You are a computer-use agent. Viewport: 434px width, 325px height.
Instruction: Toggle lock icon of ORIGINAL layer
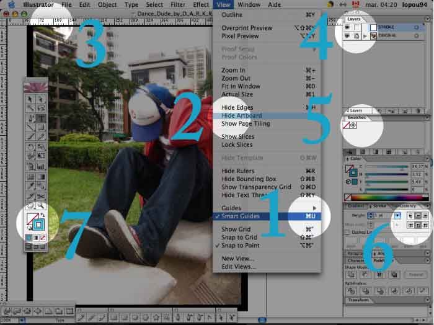coord(357,36)
